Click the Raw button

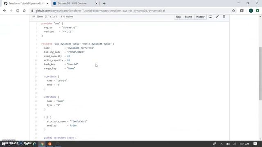tap(178, 17)
